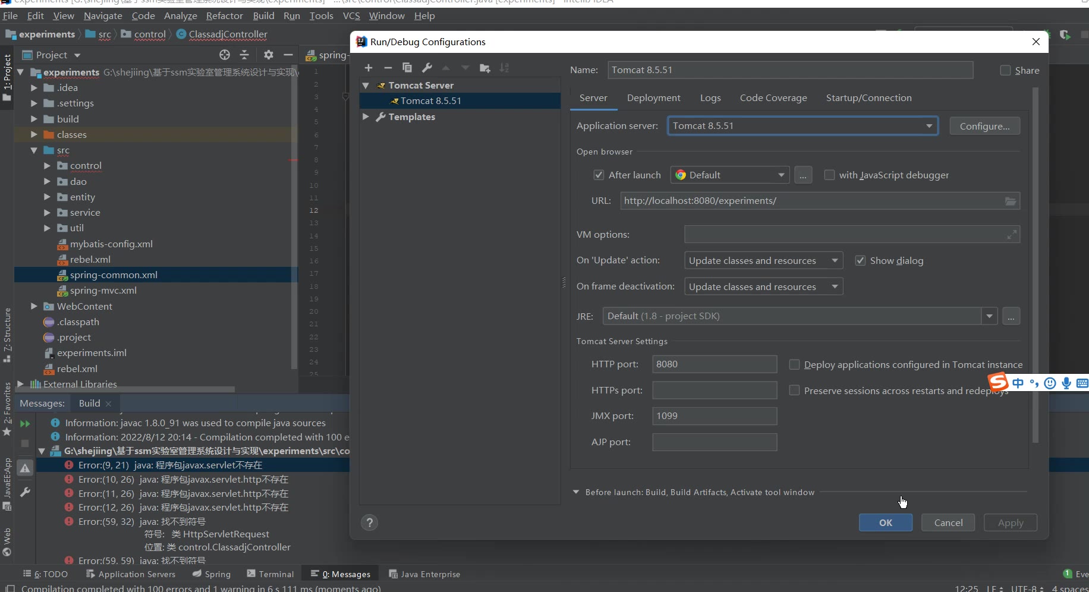
Task: Switch to Startup/Connection tab
Action: click(x=868, y=98)
